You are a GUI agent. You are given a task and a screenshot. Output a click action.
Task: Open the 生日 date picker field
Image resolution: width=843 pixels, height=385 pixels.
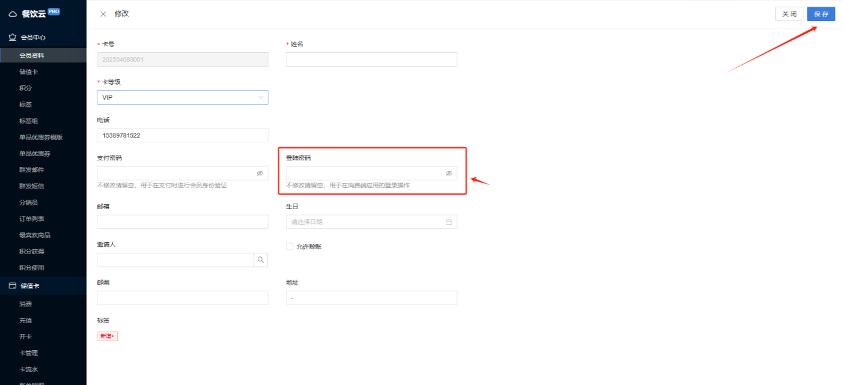[371, 222]
